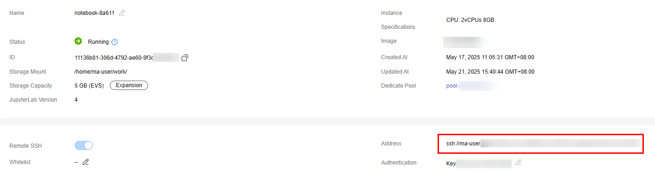The height and width of the screenshot is (179, 655).
Task: Click the green Running status arrow icon
Action: point(78,41)
